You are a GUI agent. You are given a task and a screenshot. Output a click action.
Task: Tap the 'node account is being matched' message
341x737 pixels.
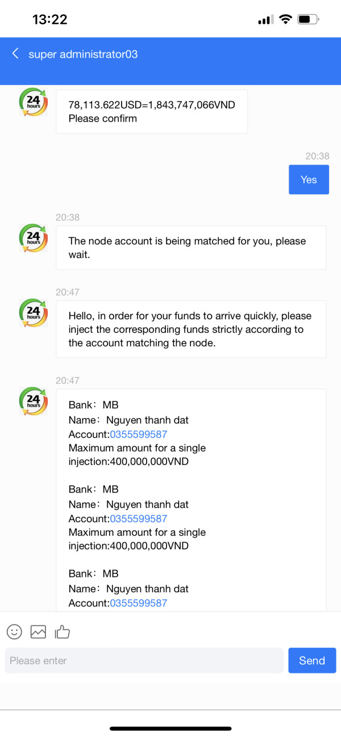click(x=191, y=248)
